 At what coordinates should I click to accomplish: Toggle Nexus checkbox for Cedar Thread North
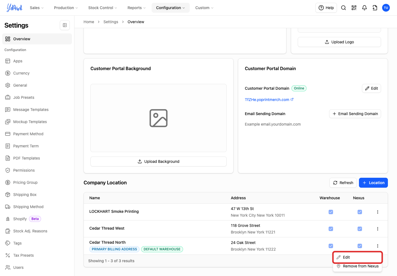click(360, 246)
